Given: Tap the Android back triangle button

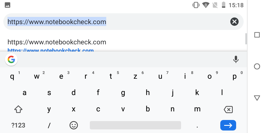Looking at the screenshot, I should coord(257,98).
